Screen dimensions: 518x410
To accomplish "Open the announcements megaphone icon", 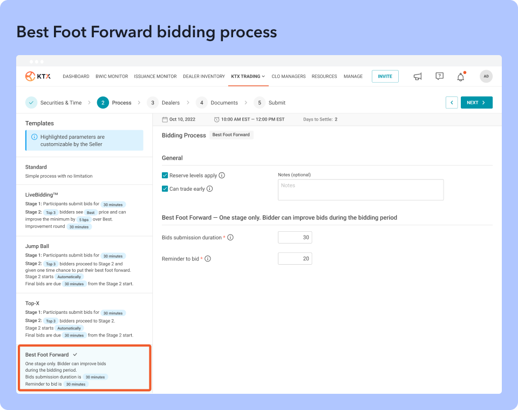I will coord(418,76).
